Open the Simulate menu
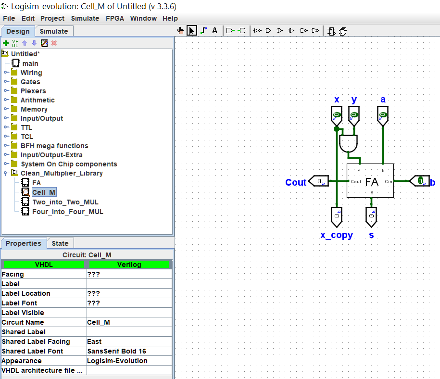440x379 pixels. click(85, 18)
